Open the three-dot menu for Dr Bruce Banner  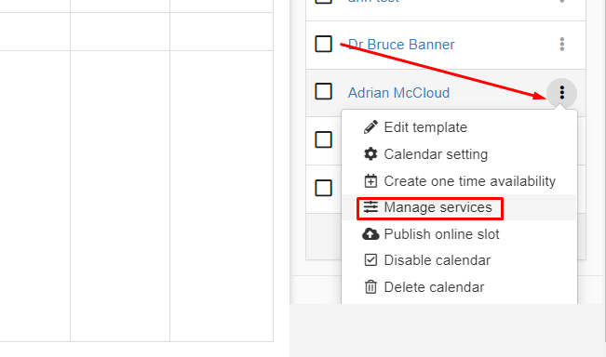point(561,45)
